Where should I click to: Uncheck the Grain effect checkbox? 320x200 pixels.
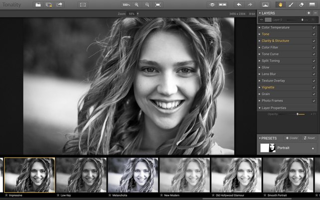(314, 94)
